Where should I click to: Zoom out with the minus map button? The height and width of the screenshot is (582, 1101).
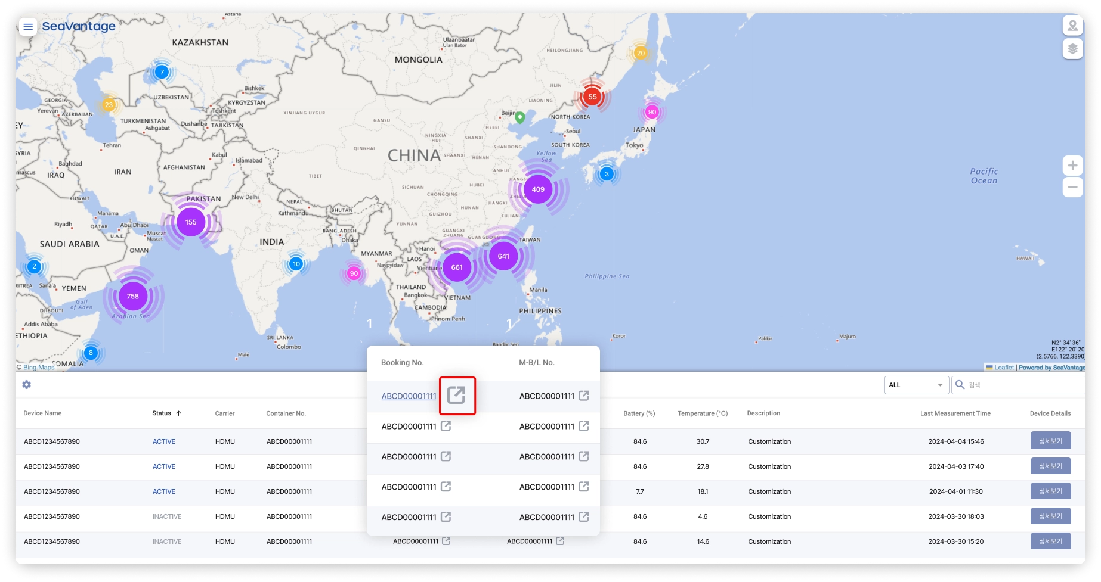coord(1072,187)
